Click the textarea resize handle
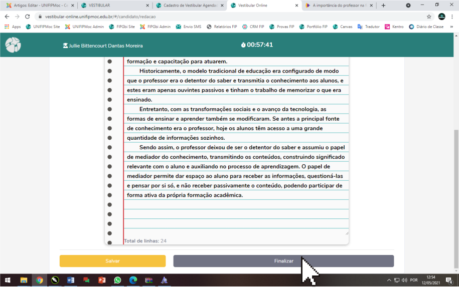Viewport: 459px width, 288px height. [x=347, y=233]
